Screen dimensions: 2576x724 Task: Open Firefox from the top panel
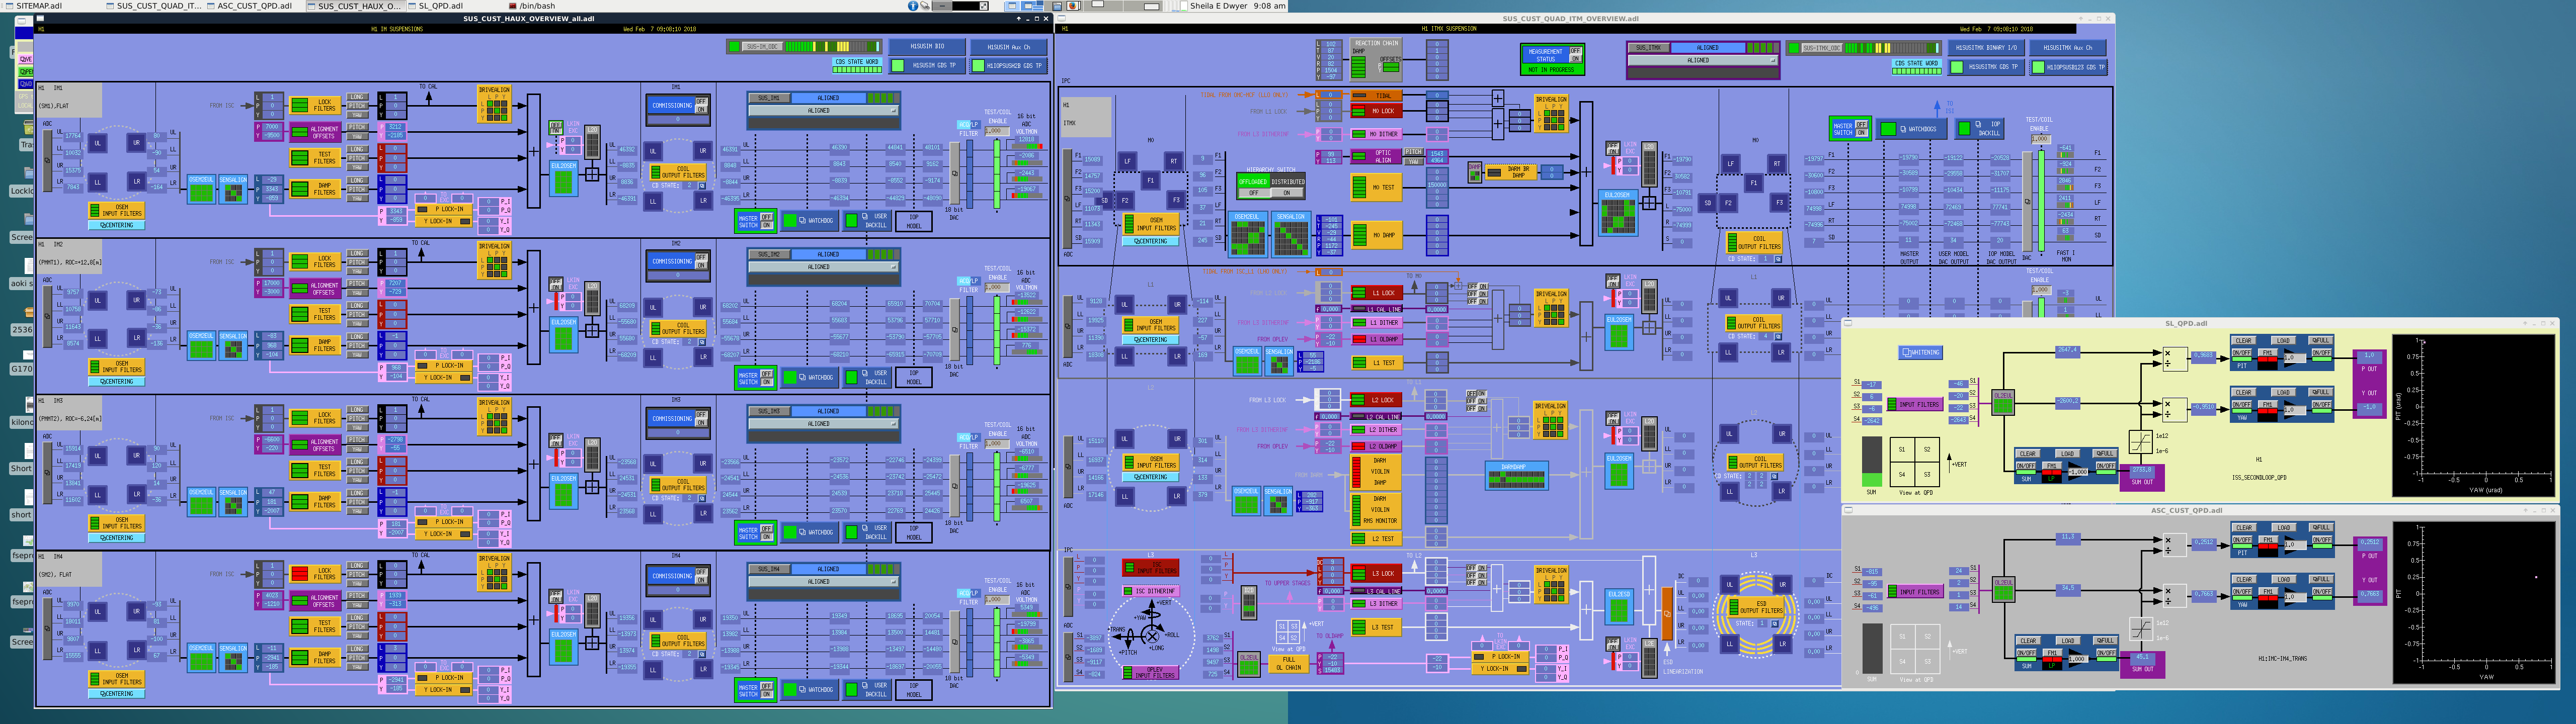click(x=1073, y=6)
